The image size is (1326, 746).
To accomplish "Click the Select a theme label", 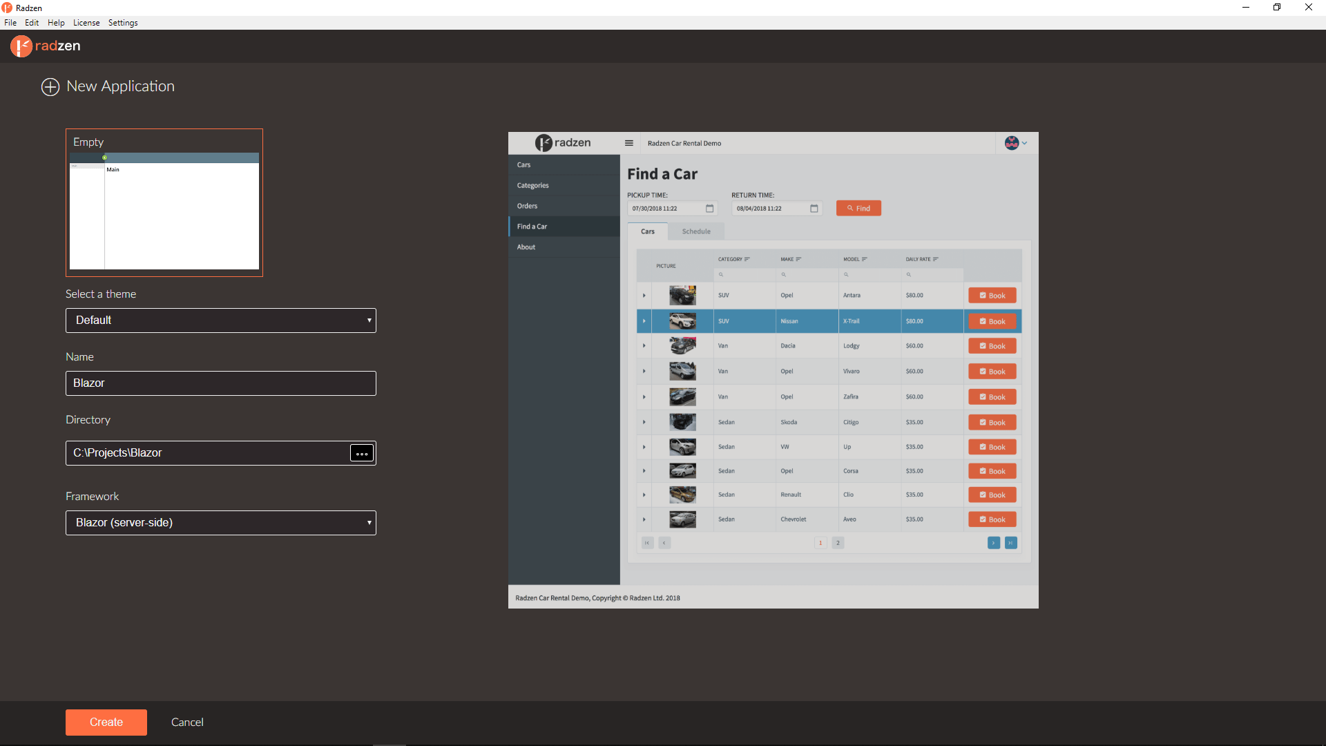I will point(101,294).
